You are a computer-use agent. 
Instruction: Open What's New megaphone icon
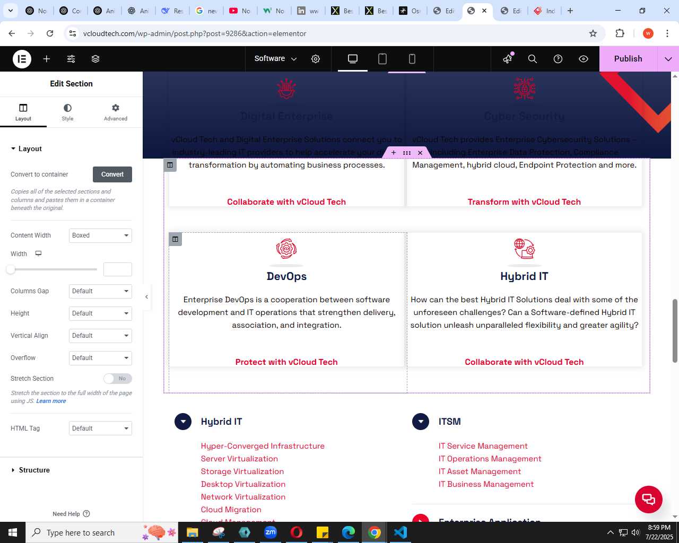[508, 59]
